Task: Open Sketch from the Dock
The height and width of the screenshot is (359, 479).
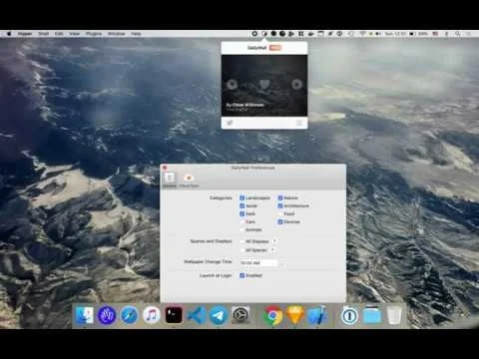Action: click(294, 315)
